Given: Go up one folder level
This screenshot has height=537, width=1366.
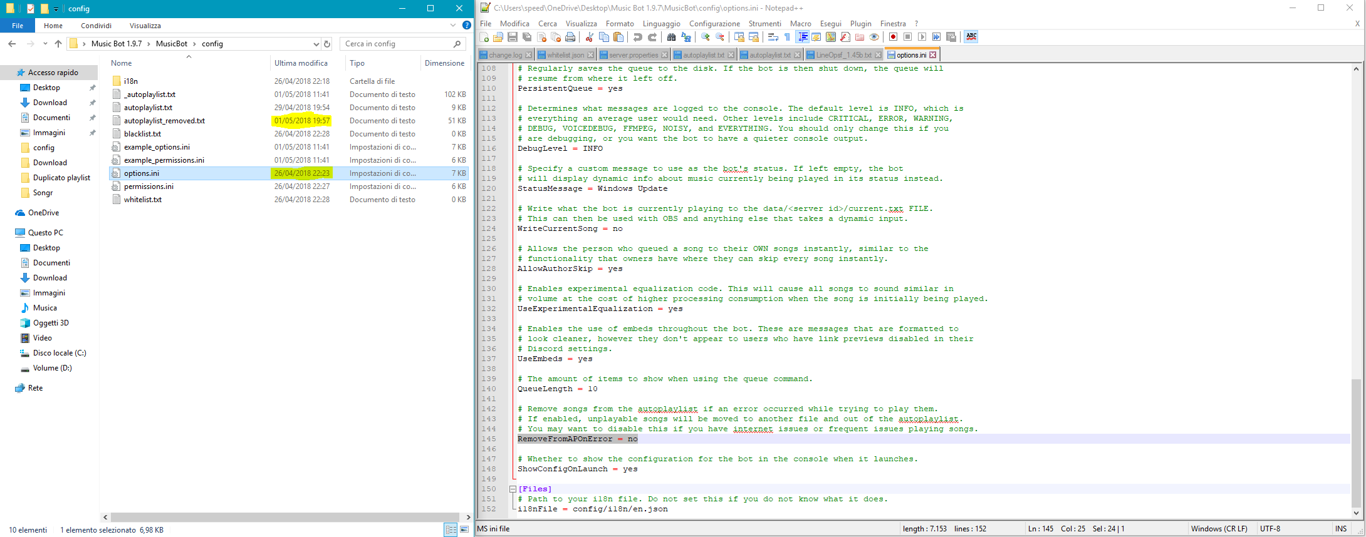Looking at the screenshot, I should click(58, 44).
